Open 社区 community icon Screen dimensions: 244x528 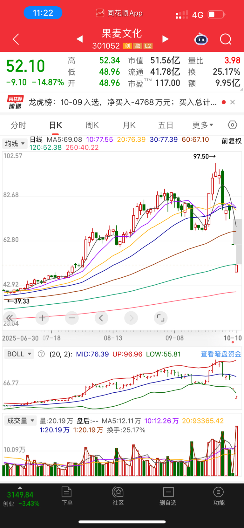118,496
